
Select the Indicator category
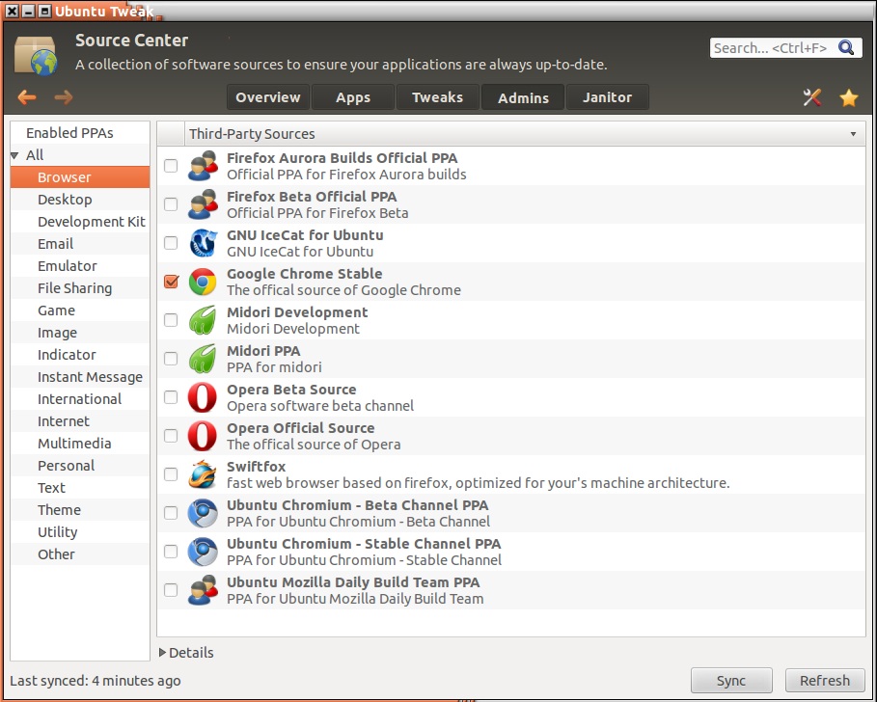click(80, 355)
